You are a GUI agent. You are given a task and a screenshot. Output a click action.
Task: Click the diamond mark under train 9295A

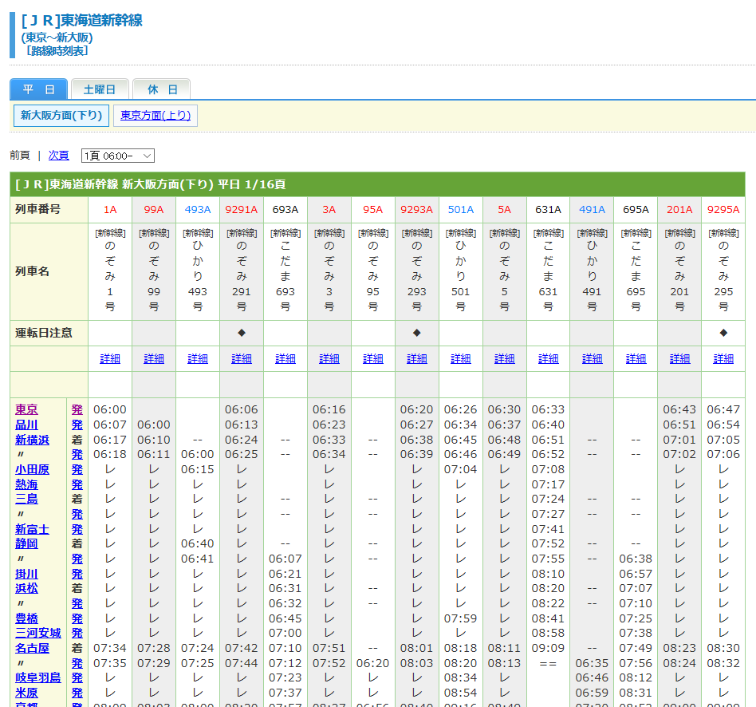(x=723, y=333)
